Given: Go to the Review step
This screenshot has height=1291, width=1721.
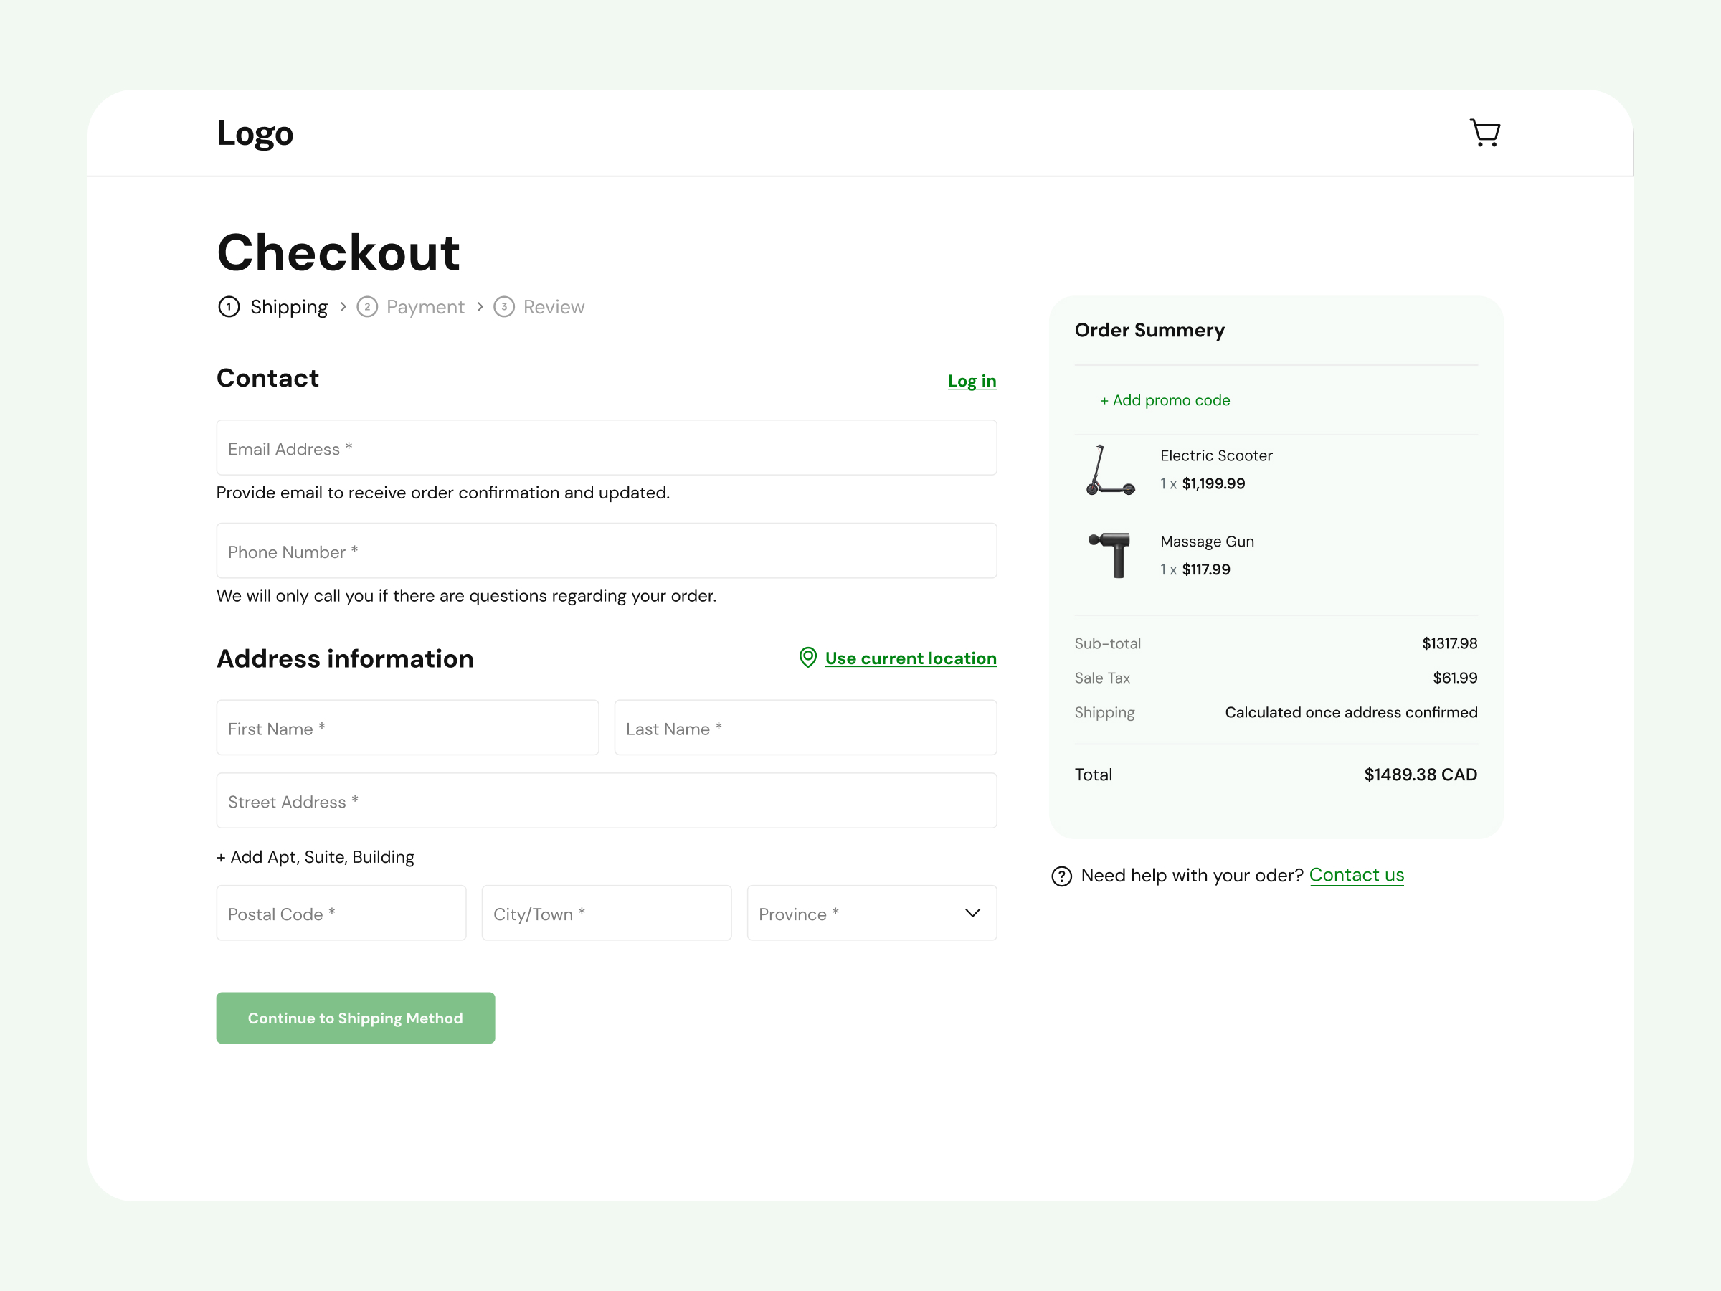Looking at the screenshot, I should coord(553,306).
